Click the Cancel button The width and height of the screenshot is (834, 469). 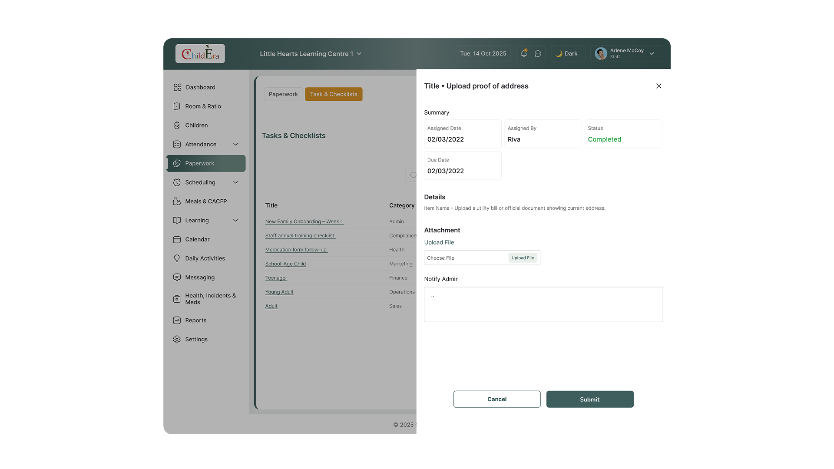pyautogui.click(x=497, y=399)
